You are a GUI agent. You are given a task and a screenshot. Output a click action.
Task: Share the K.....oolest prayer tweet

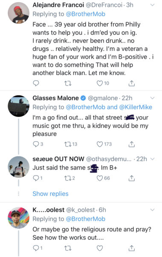click(x=131, y=248)
